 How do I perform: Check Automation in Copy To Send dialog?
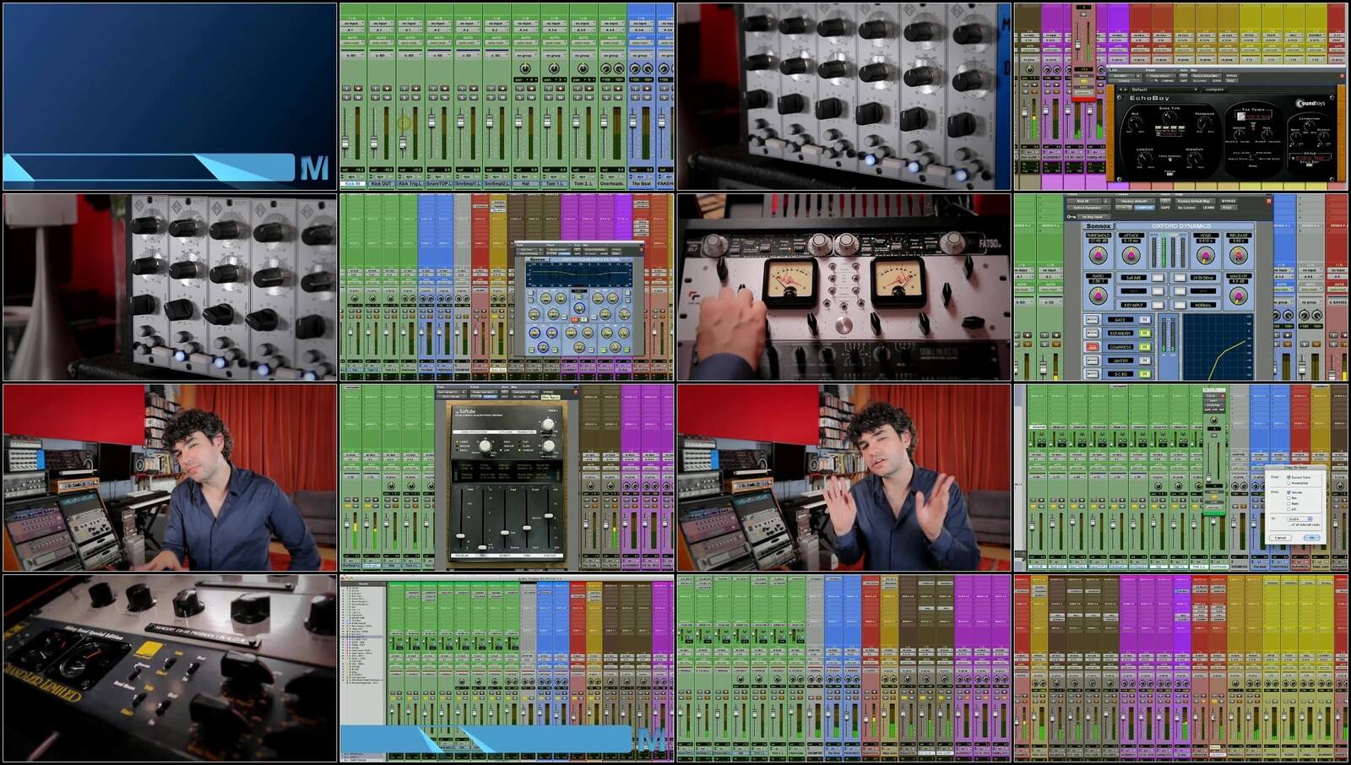tap(1289, 483)
